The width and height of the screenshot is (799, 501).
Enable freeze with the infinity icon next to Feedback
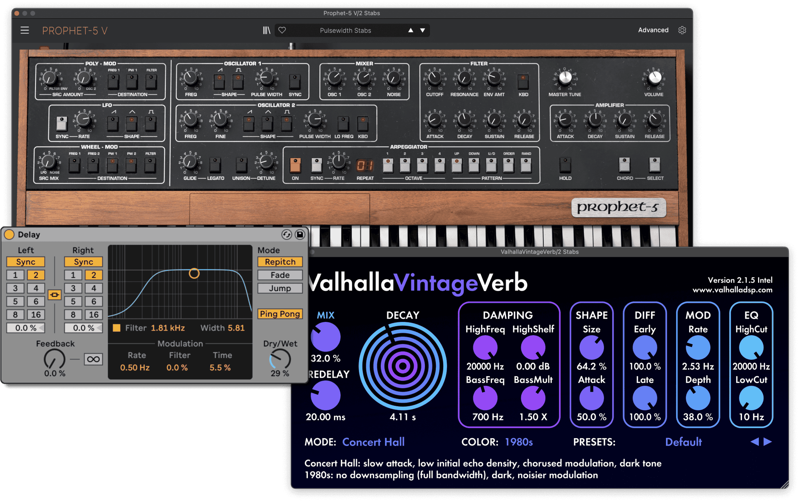94,359
